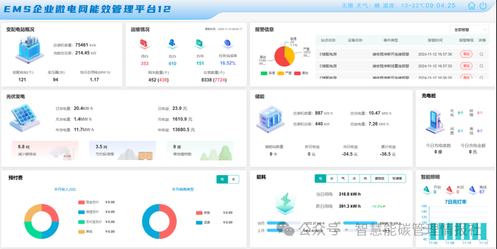Image resolution: width=497 pixels, height=249 pixels.
Task: Open the 在办 in-progress tasks icon
Action: (172, 44)
